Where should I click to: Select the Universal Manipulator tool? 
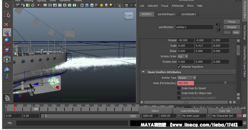(x=7, y=59)
